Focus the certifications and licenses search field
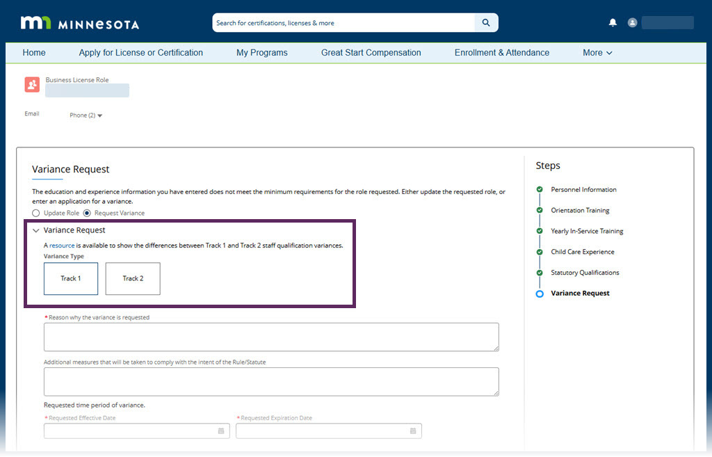 click(343, 23)
